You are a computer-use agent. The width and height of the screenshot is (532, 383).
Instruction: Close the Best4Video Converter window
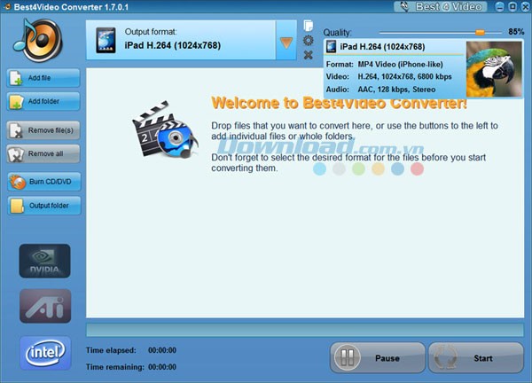525,7
